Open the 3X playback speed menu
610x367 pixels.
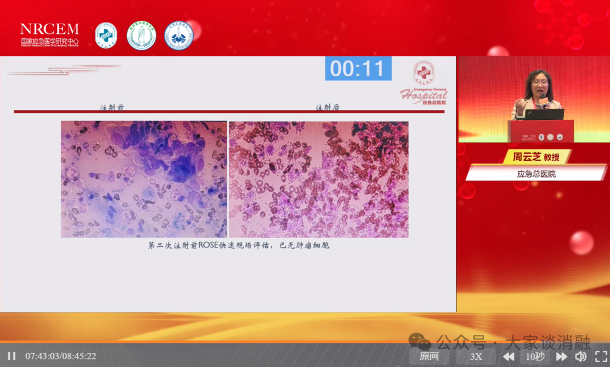click(x=476, y=356)
